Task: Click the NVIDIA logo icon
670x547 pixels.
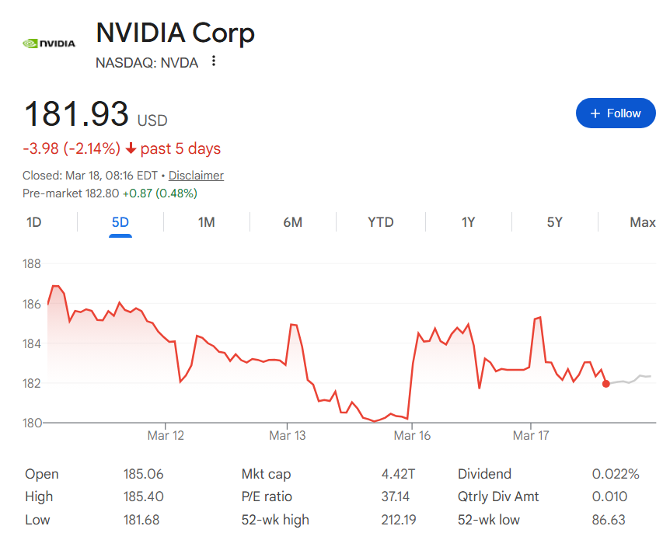Action: [49, 44]
